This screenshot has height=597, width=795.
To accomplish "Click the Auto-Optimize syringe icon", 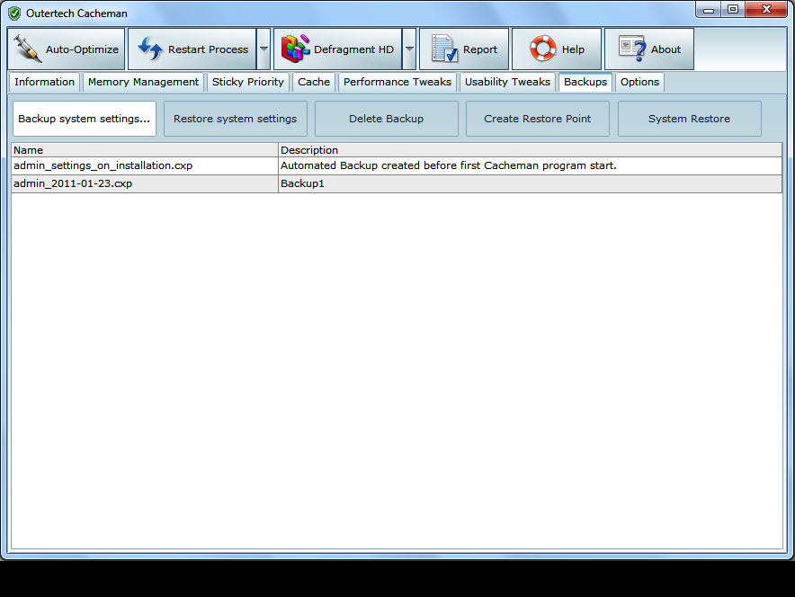I will [x=27, y=49].
